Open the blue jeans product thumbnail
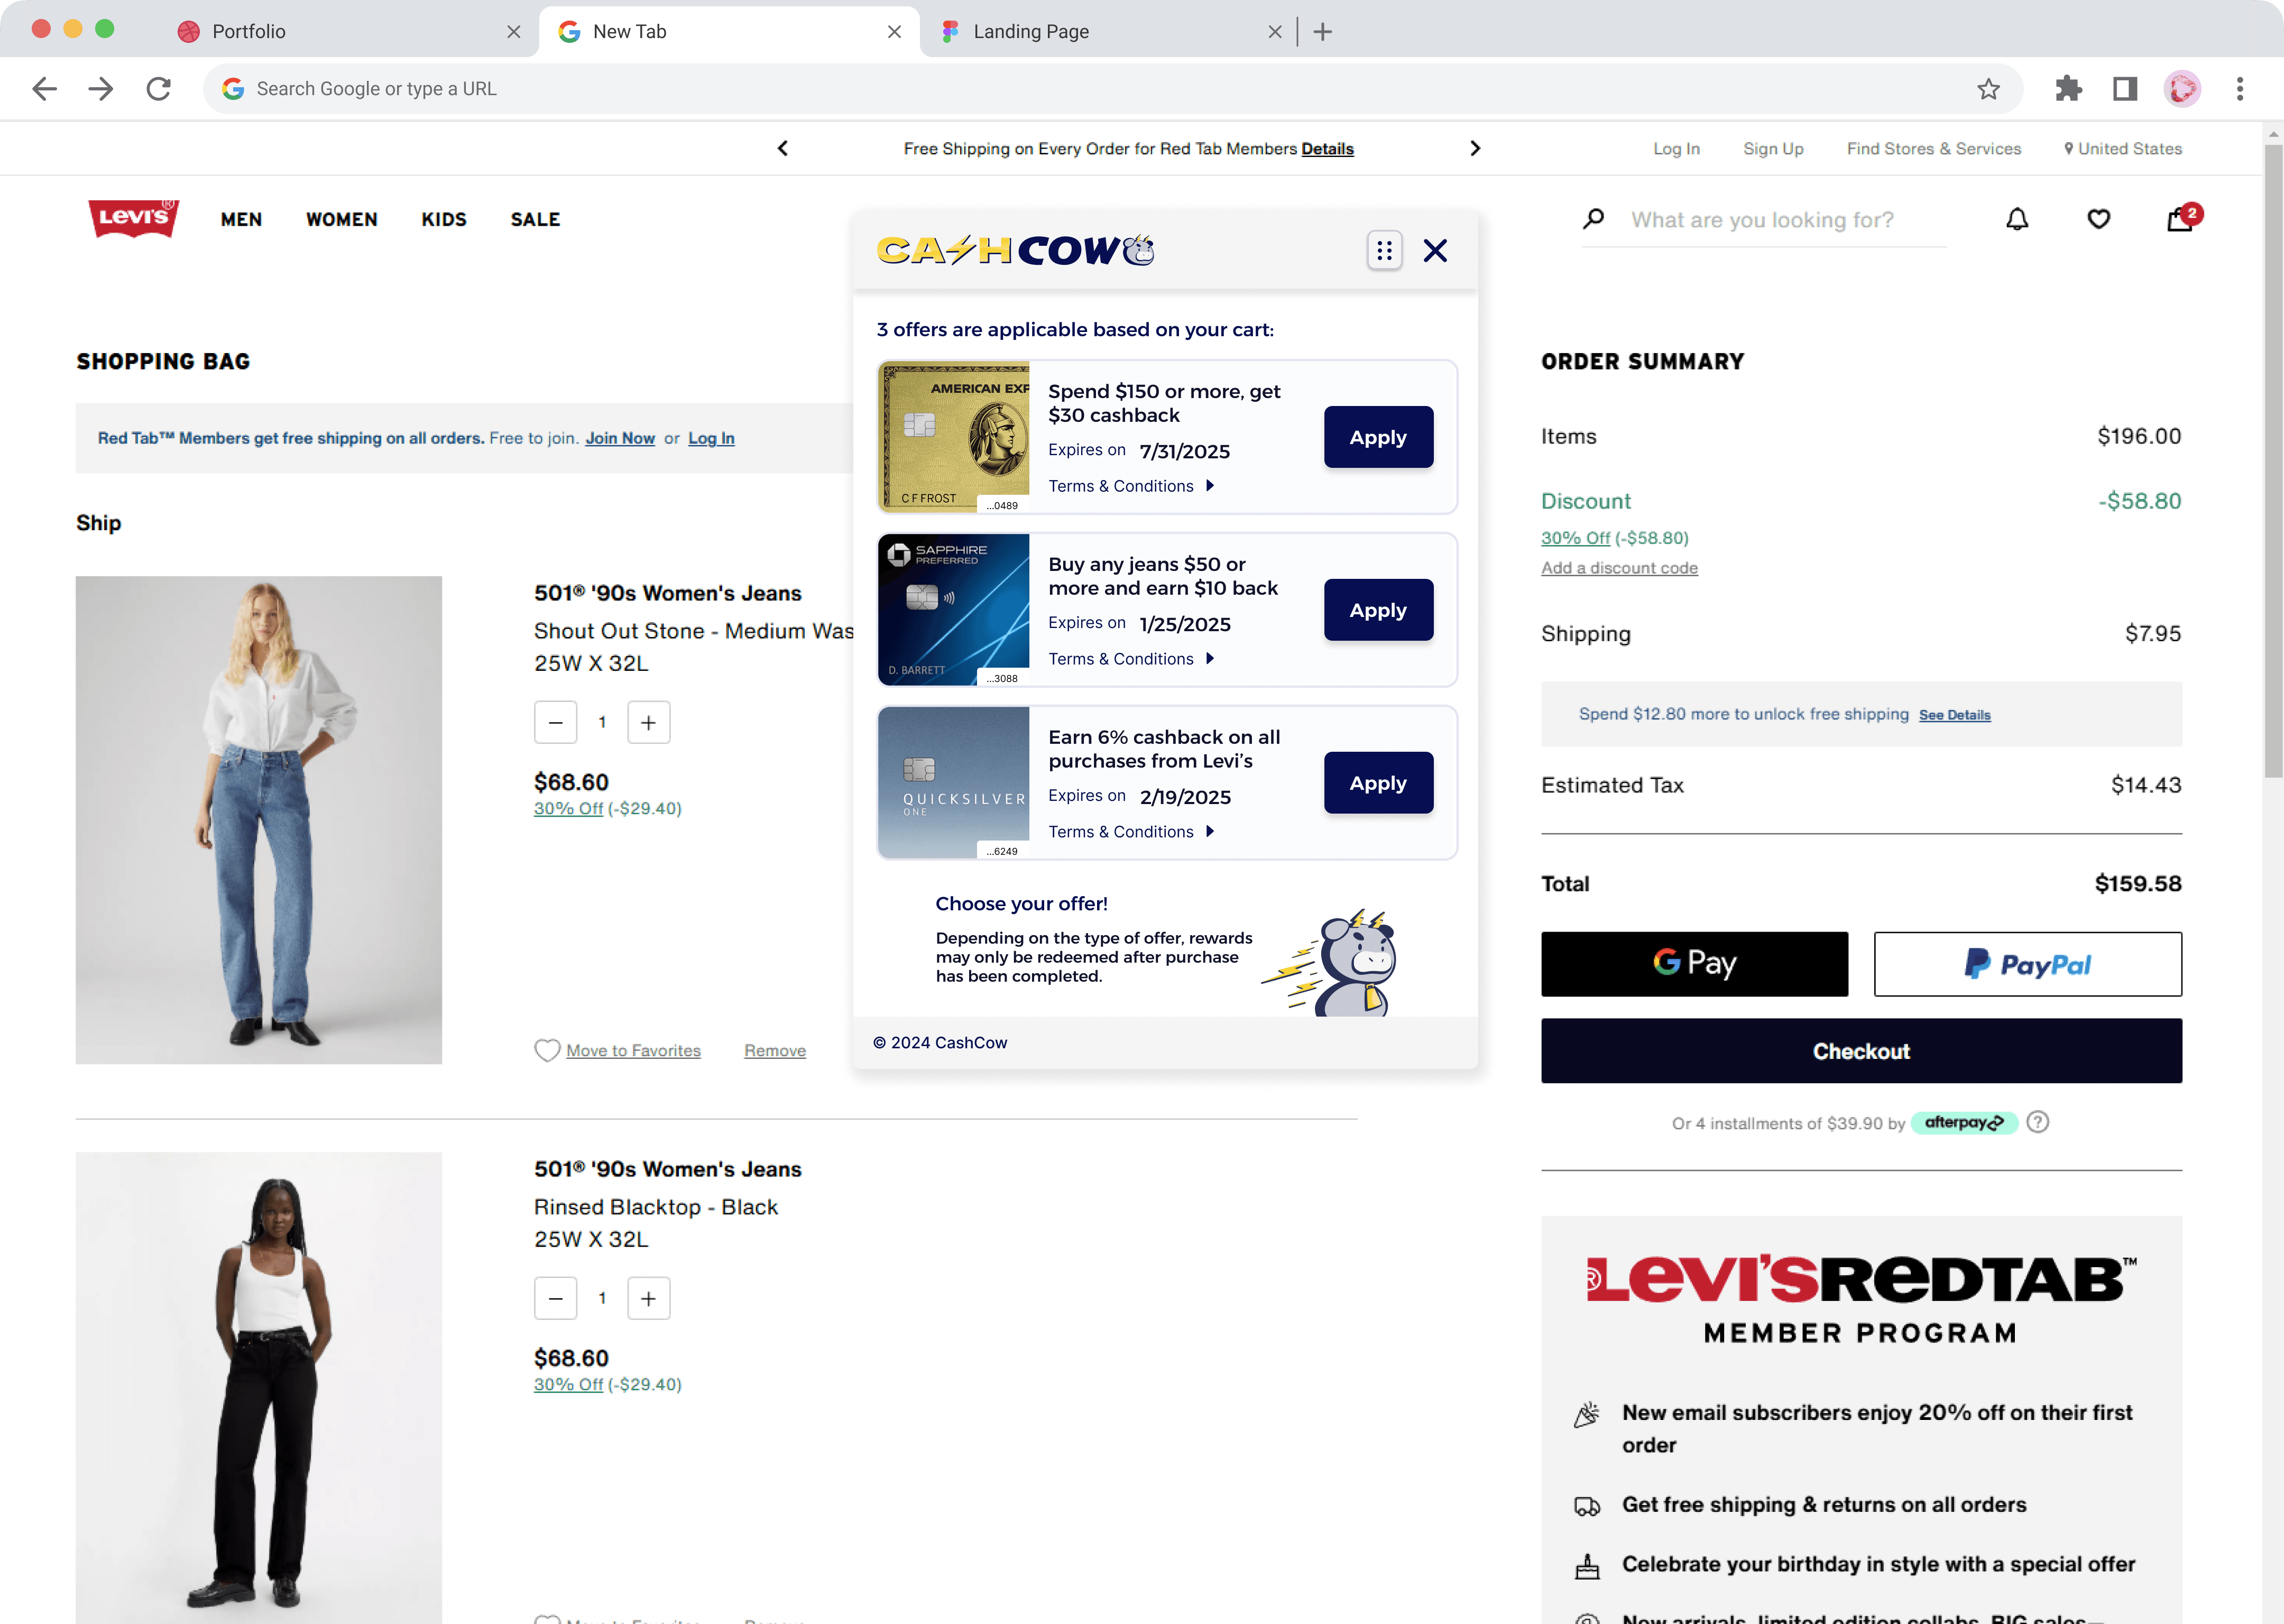 click(259, 820)
